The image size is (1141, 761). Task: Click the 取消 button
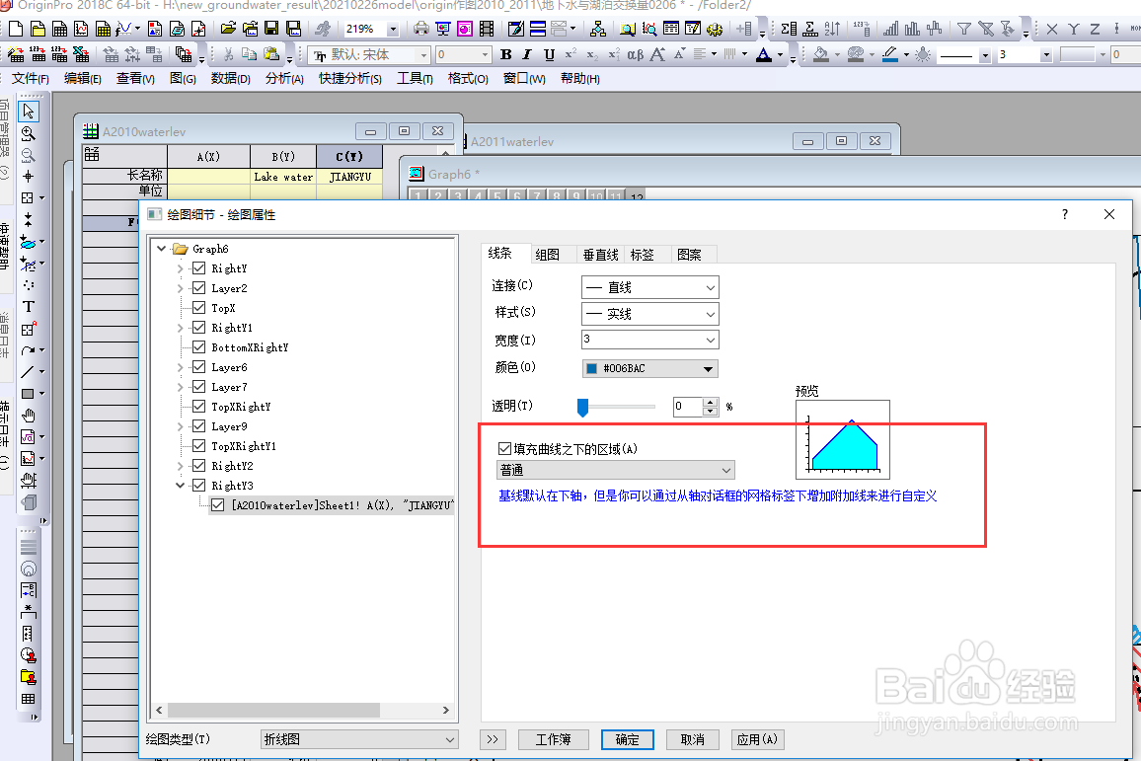(692, 740)
